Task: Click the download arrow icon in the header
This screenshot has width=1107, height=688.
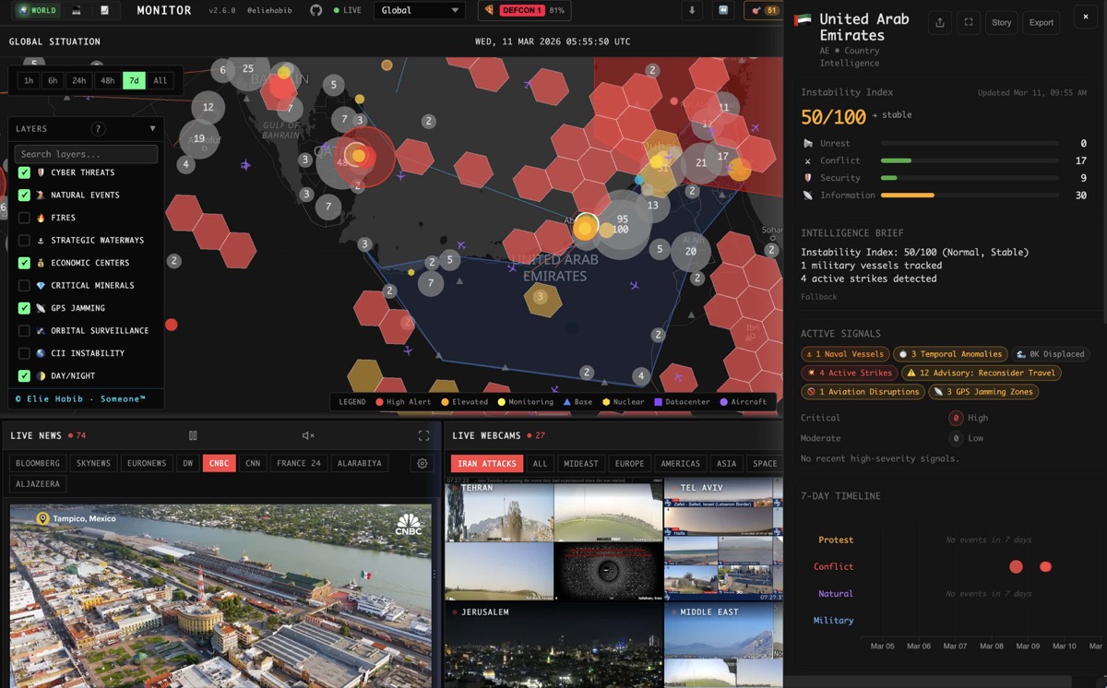Action: click(x=693, y=12)
